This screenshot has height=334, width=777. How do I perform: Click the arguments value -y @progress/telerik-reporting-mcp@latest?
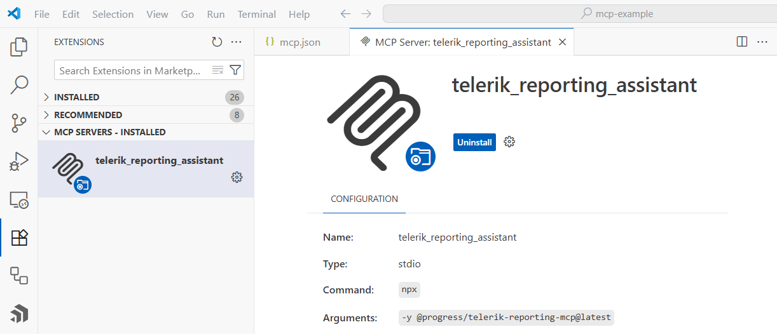click(x=506, y=317)
